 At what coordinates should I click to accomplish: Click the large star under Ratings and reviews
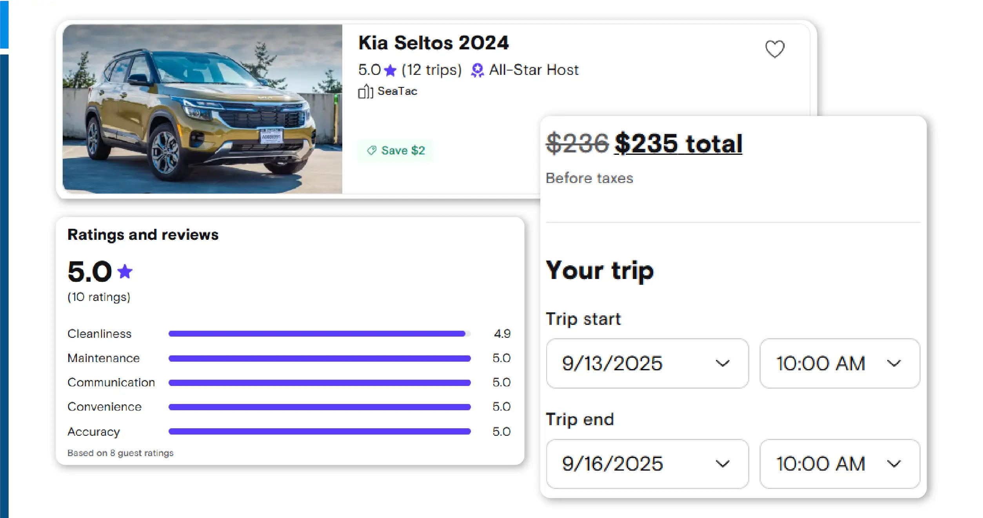coord(125,272)
